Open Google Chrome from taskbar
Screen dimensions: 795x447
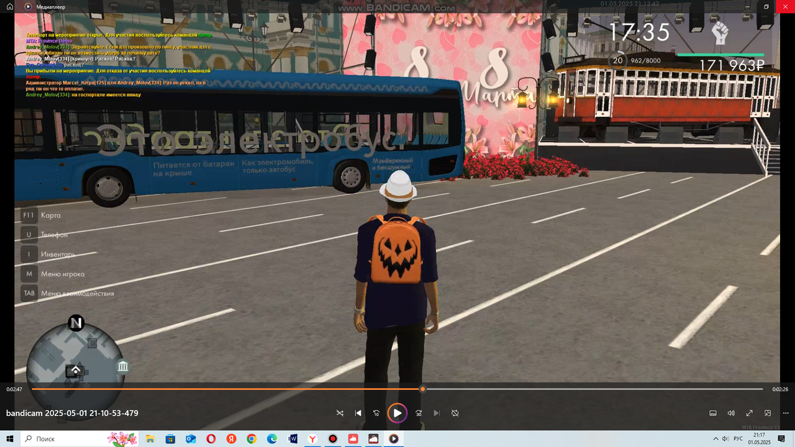252,438
